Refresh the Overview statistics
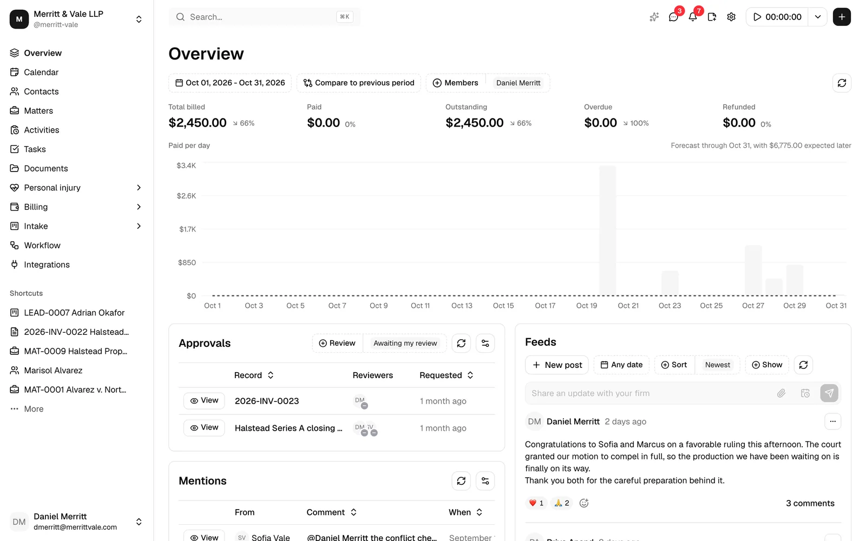 [x=842, y=83]
